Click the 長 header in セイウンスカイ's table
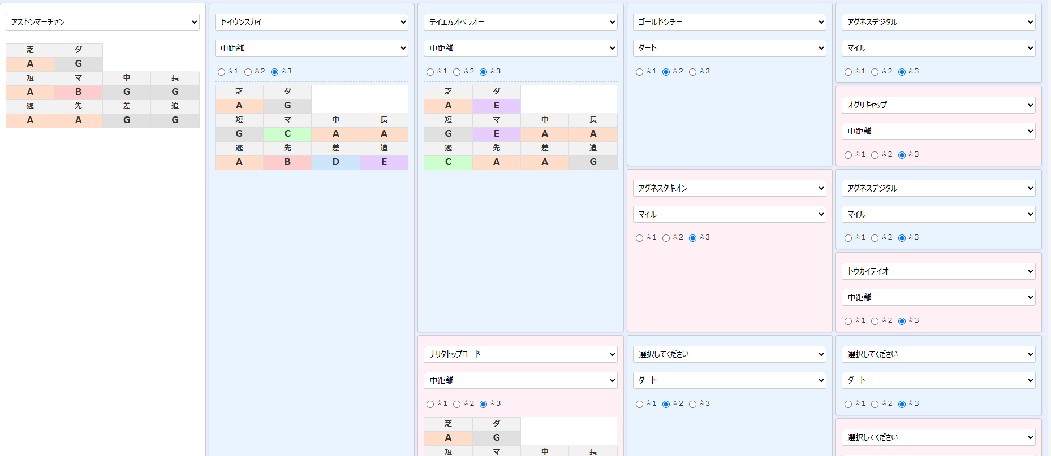 [384, 120]
